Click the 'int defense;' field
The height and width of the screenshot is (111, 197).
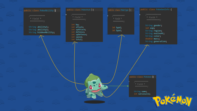pos(78,32)
